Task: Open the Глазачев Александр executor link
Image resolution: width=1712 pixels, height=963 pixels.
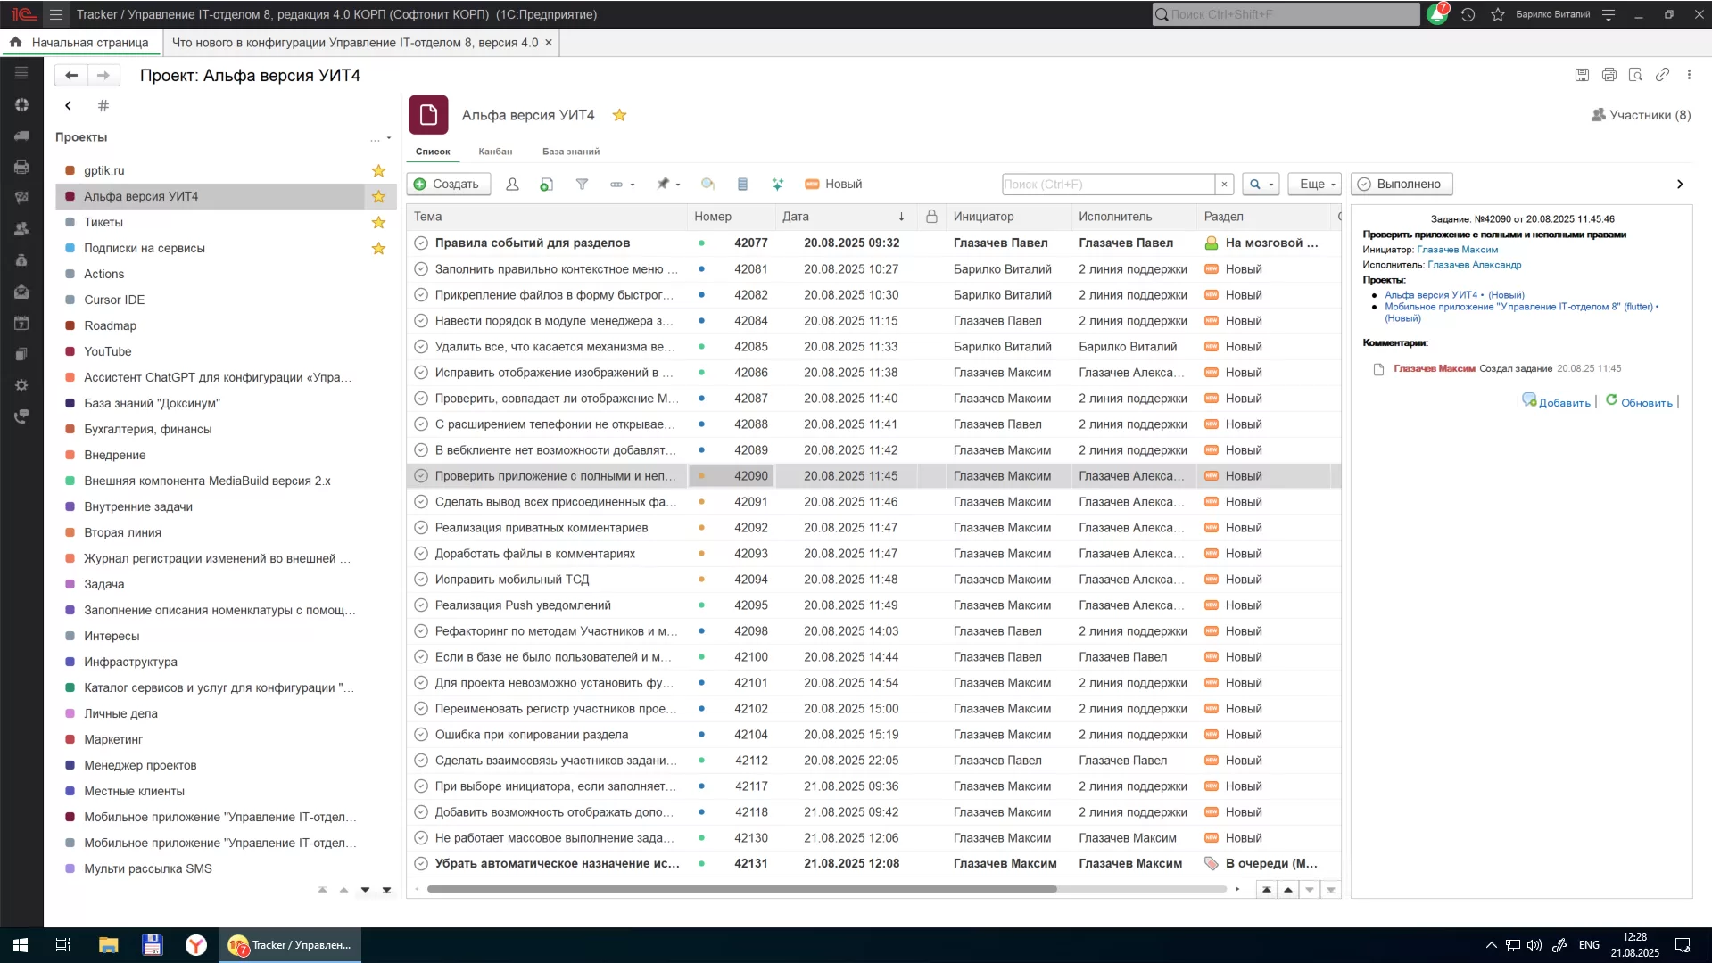Action: tap(1474, 265)
